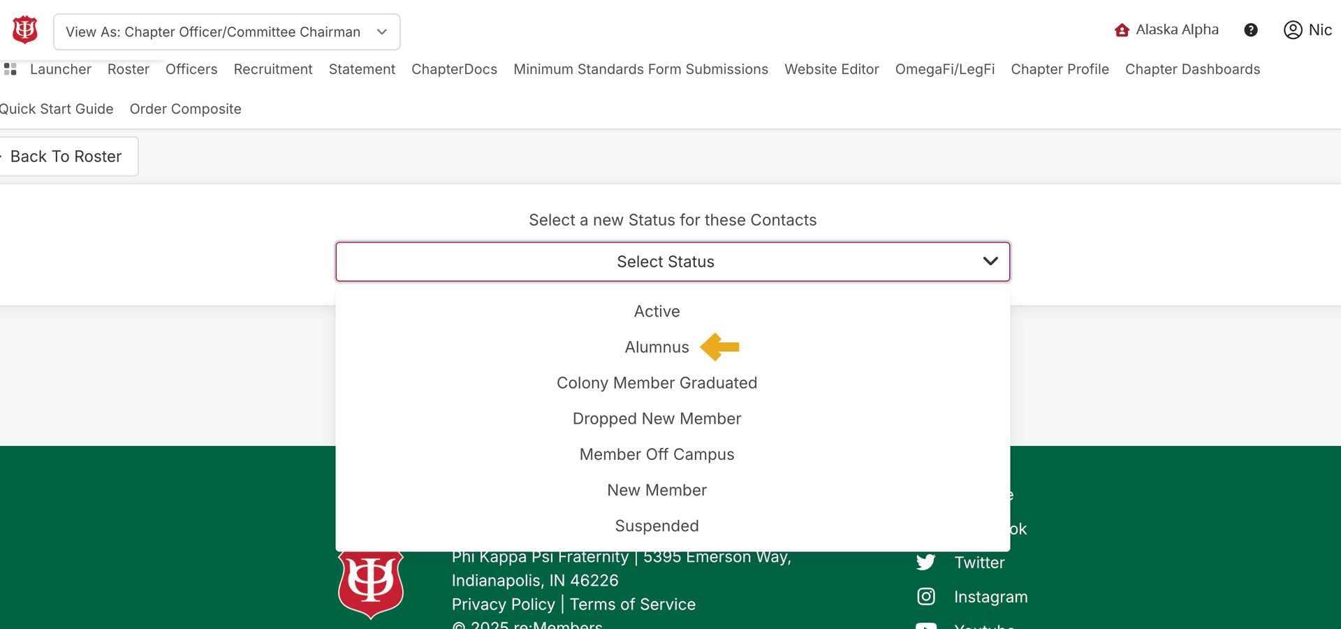Pick Suspended from the status options
Image resolution: width=1341 pixels, height=629 pixels.
click(x=657, y=526)
